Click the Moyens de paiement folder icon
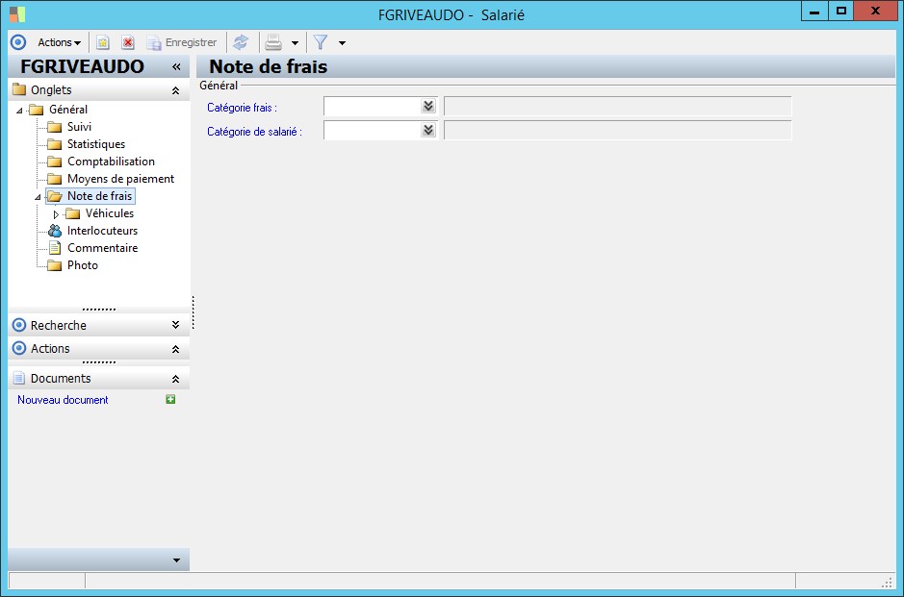 (x=55, y=179)
